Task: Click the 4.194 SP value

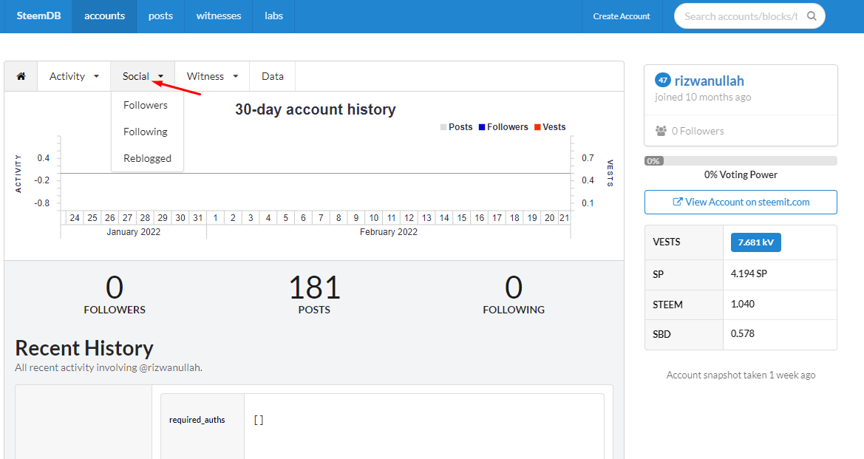Action: coord(749,274)
